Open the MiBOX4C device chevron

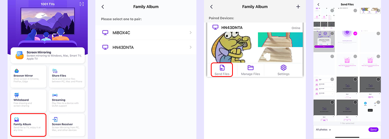[x=191, y=33]
